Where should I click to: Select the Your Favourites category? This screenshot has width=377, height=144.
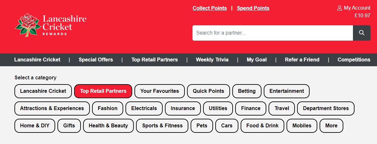[x=160, y=91]
